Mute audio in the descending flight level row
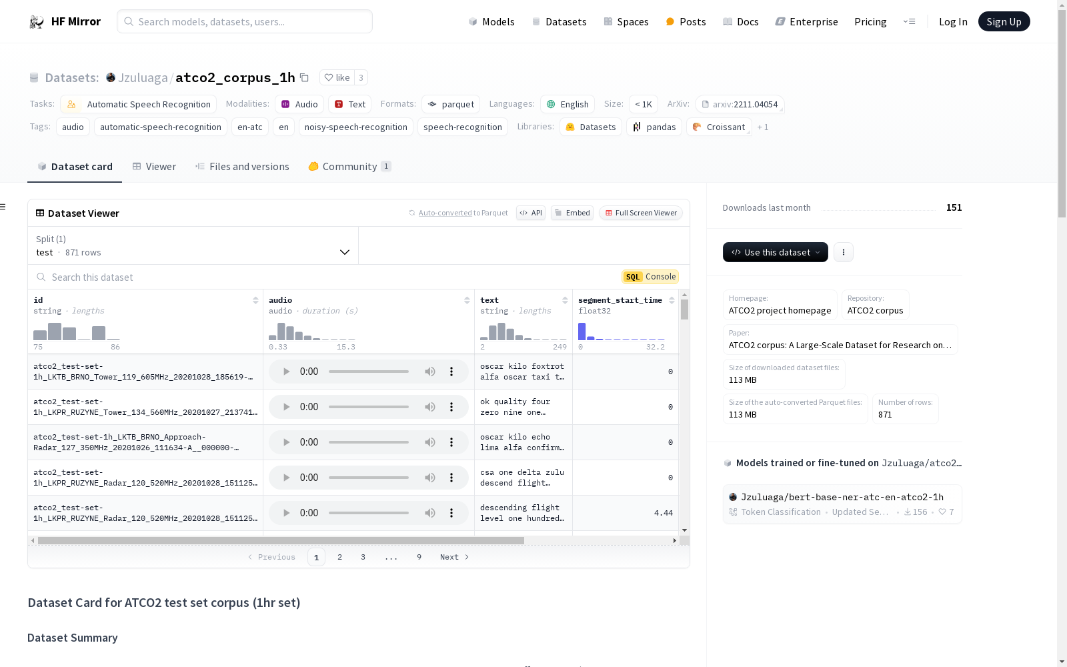Screen dimensions: 1067x667 [430, 513]
